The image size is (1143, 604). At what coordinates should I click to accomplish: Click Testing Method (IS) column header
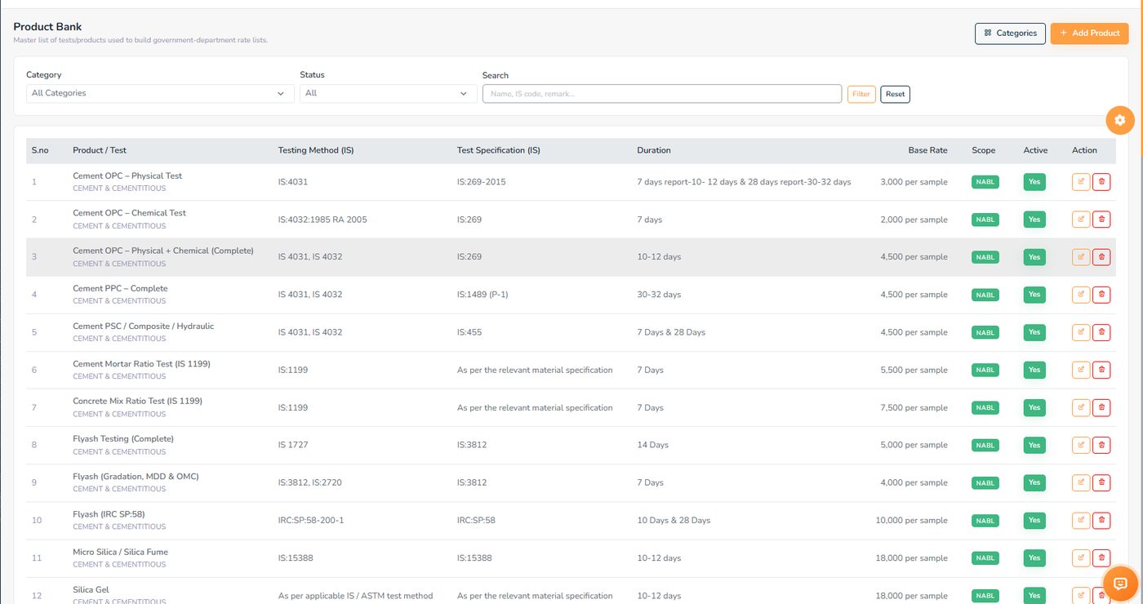pyautogui.click(x=316, y=150)
